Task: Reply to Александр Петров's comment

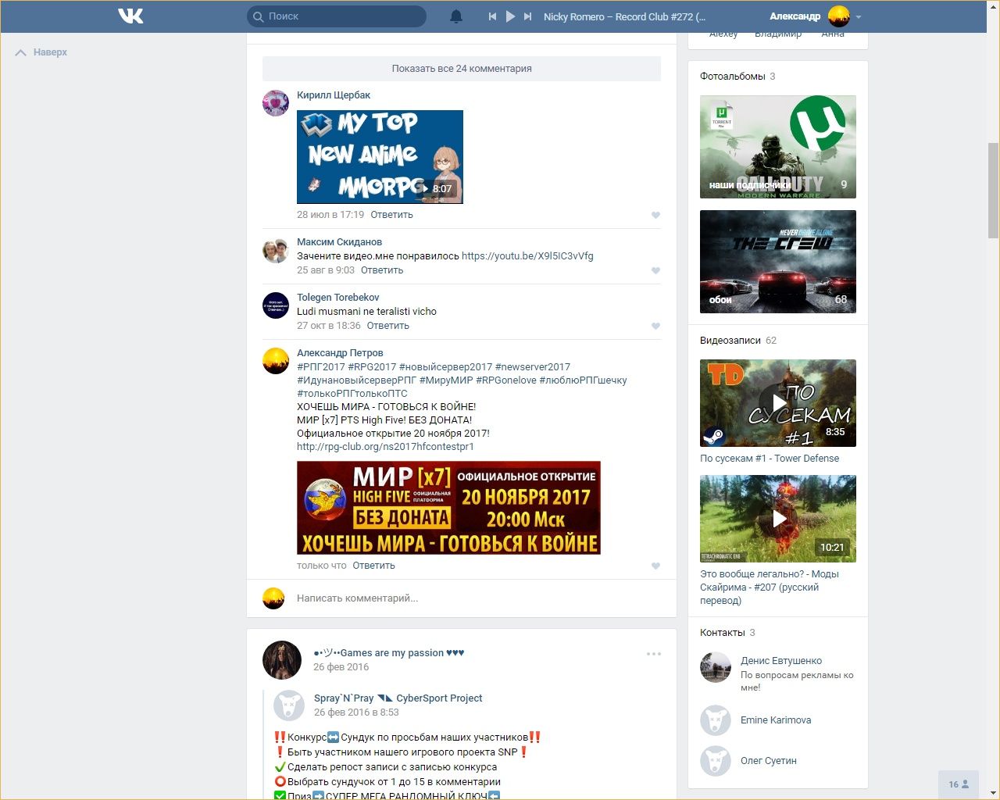Action: click(x=373, y=566)
